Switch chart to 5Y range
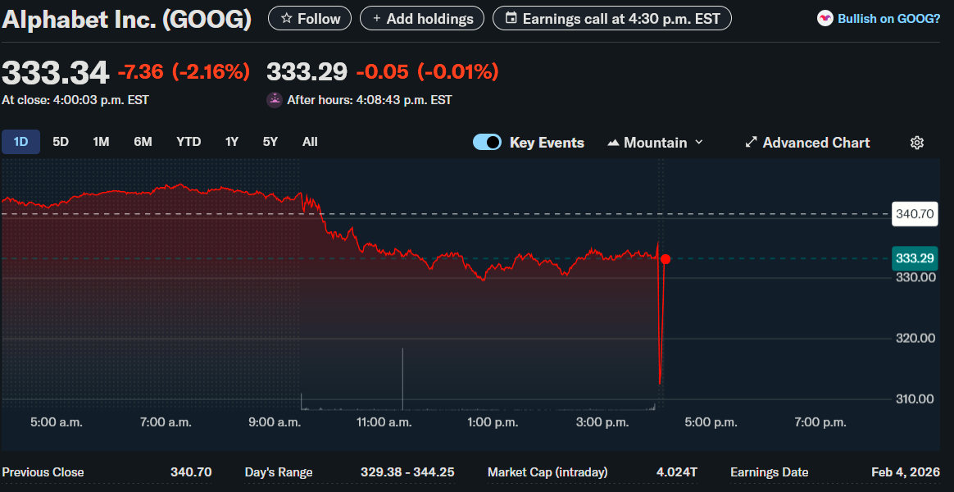954x492 pixels. click(270, 142)
